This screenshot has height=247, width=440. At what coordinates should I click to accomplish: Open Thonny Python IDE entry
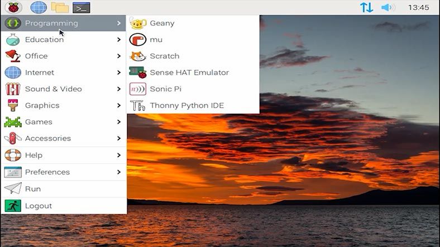[193, 105]
